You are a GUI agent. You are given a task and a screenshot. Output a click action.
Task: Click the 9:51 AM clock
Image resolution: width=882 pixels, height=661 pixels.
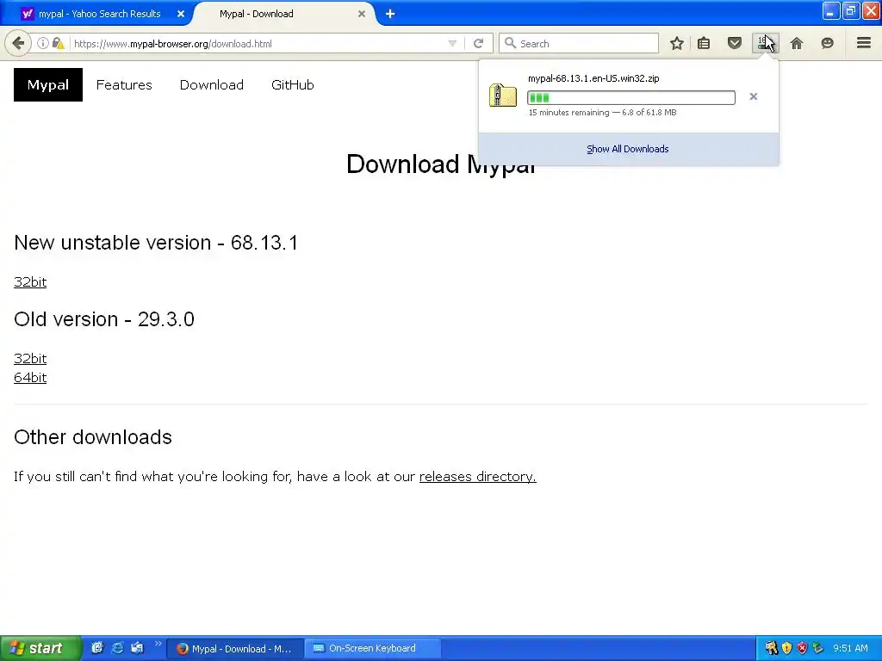[850, 649]
